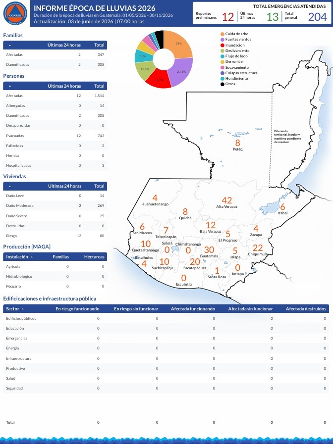Click the Derrumbe legend label
333x444 pixels.
coord(234,61)
